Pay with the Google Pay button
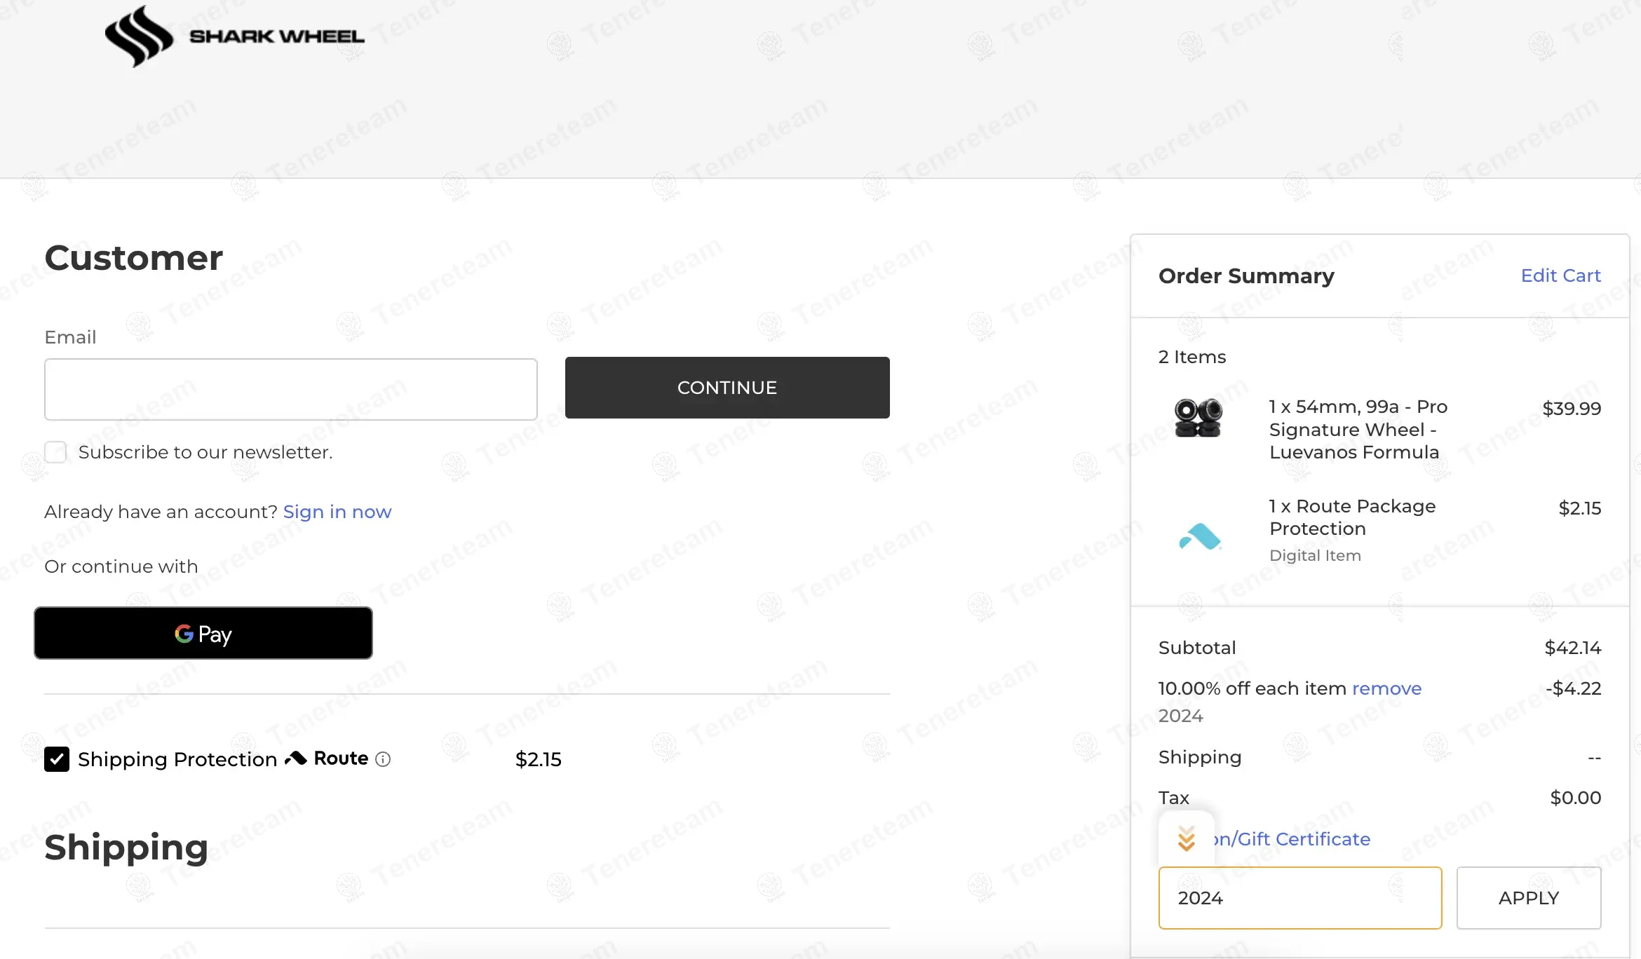 [x=203, y=634]
